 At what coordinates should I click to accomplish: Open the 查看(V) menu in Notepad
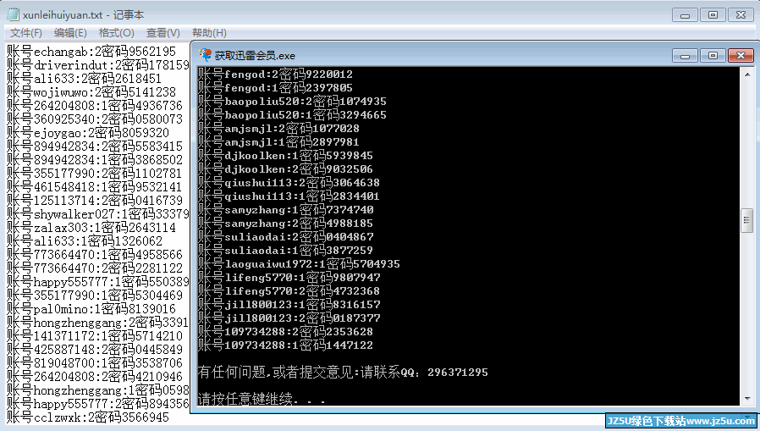pyautogui.click(x=162, y=33)
